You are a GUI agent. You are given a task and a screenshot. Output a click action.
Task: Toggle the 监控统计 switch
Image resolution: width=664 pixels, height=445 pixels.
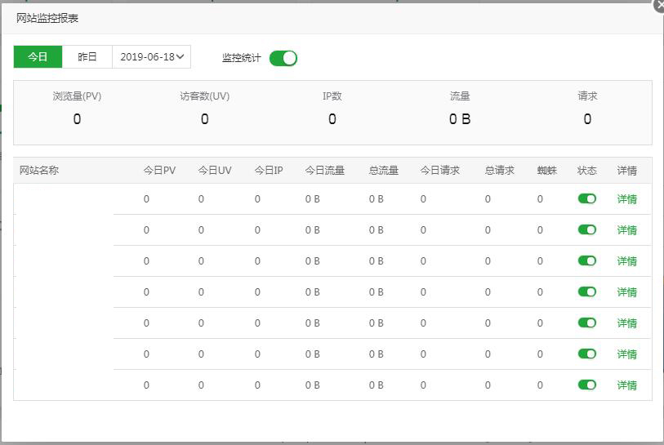point(283,58)
